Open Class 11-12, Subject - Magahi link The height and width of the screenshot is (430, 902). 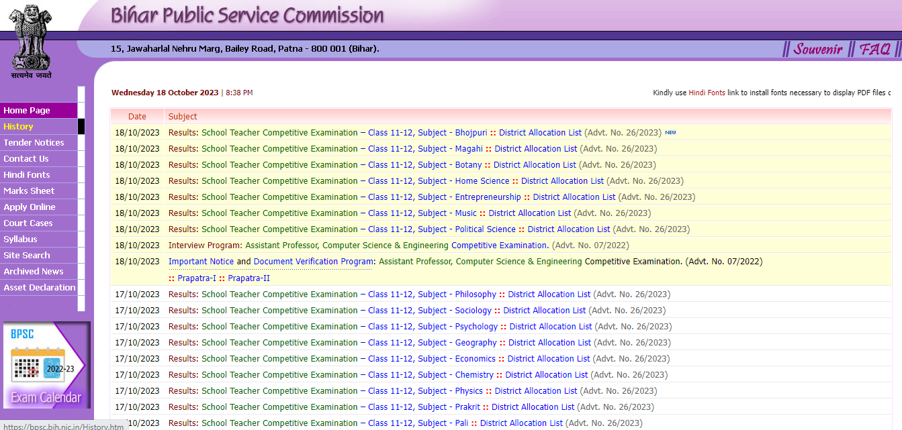(x=425, y=149)
